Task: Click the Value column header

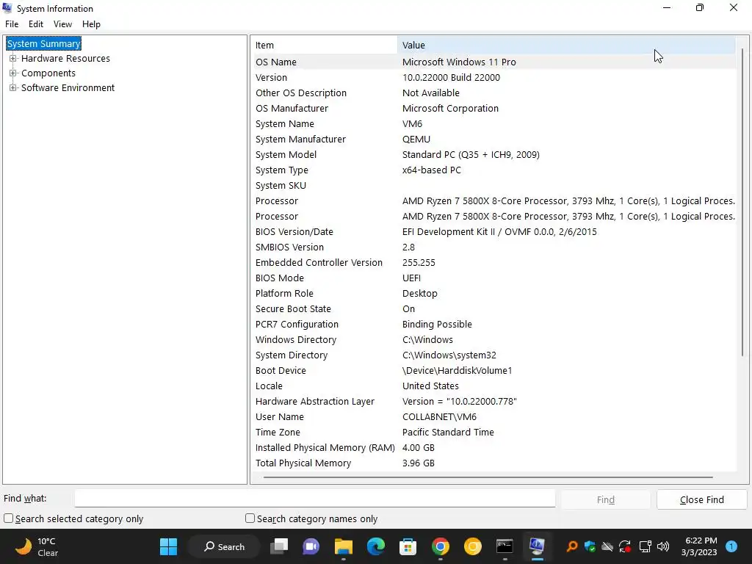Action: point(566,45)
